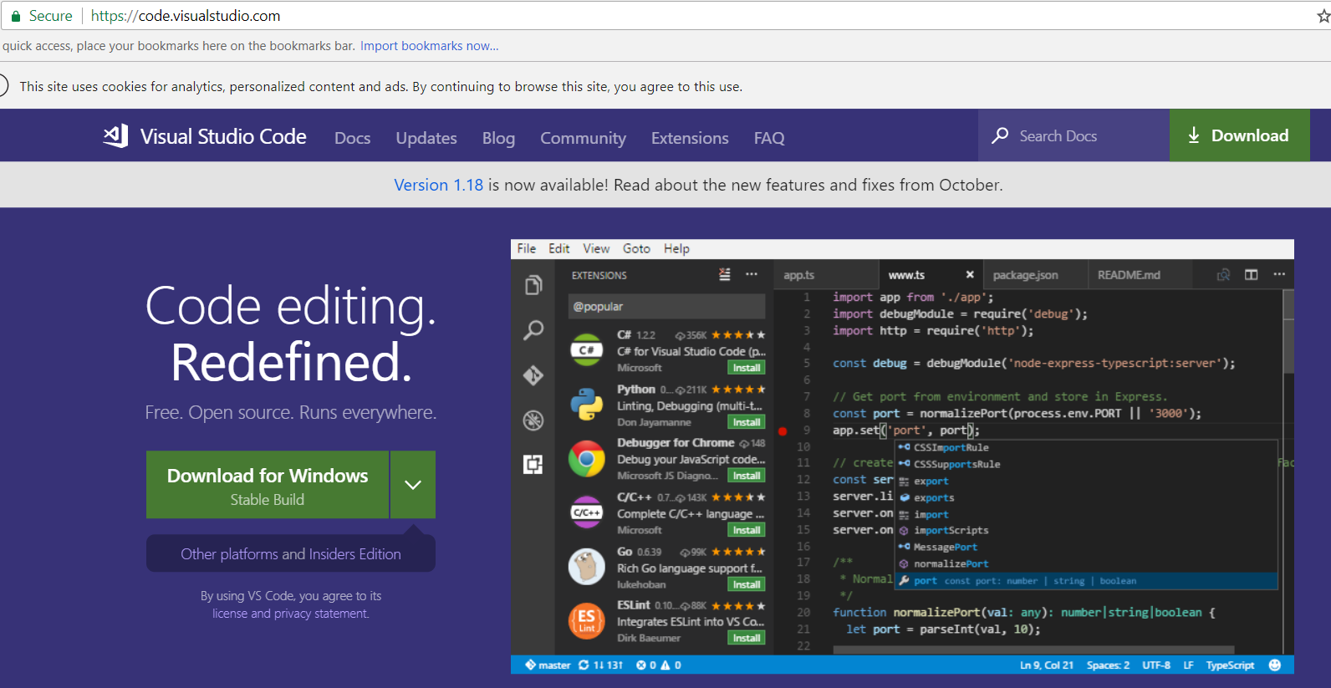Screen dimensions: 1331x688
Task: Click the @popular extensions search box
Action: click(666, 306)
